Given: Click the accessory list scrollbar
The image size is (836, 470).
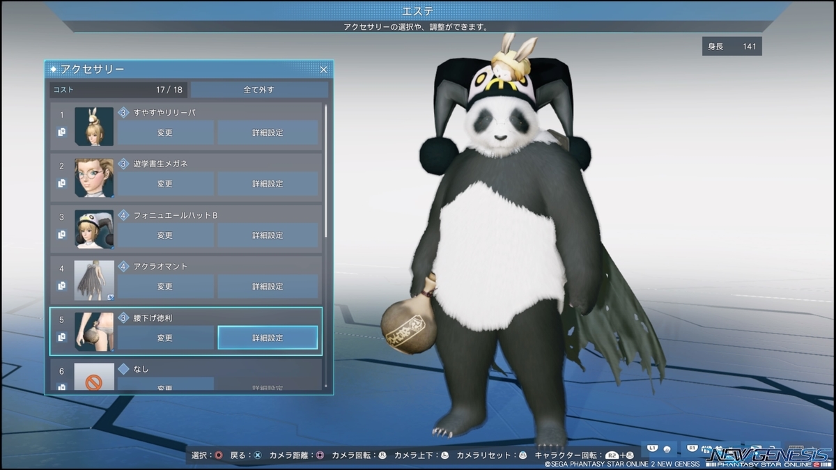Looking at the screenshot, I should pos(325,171).
